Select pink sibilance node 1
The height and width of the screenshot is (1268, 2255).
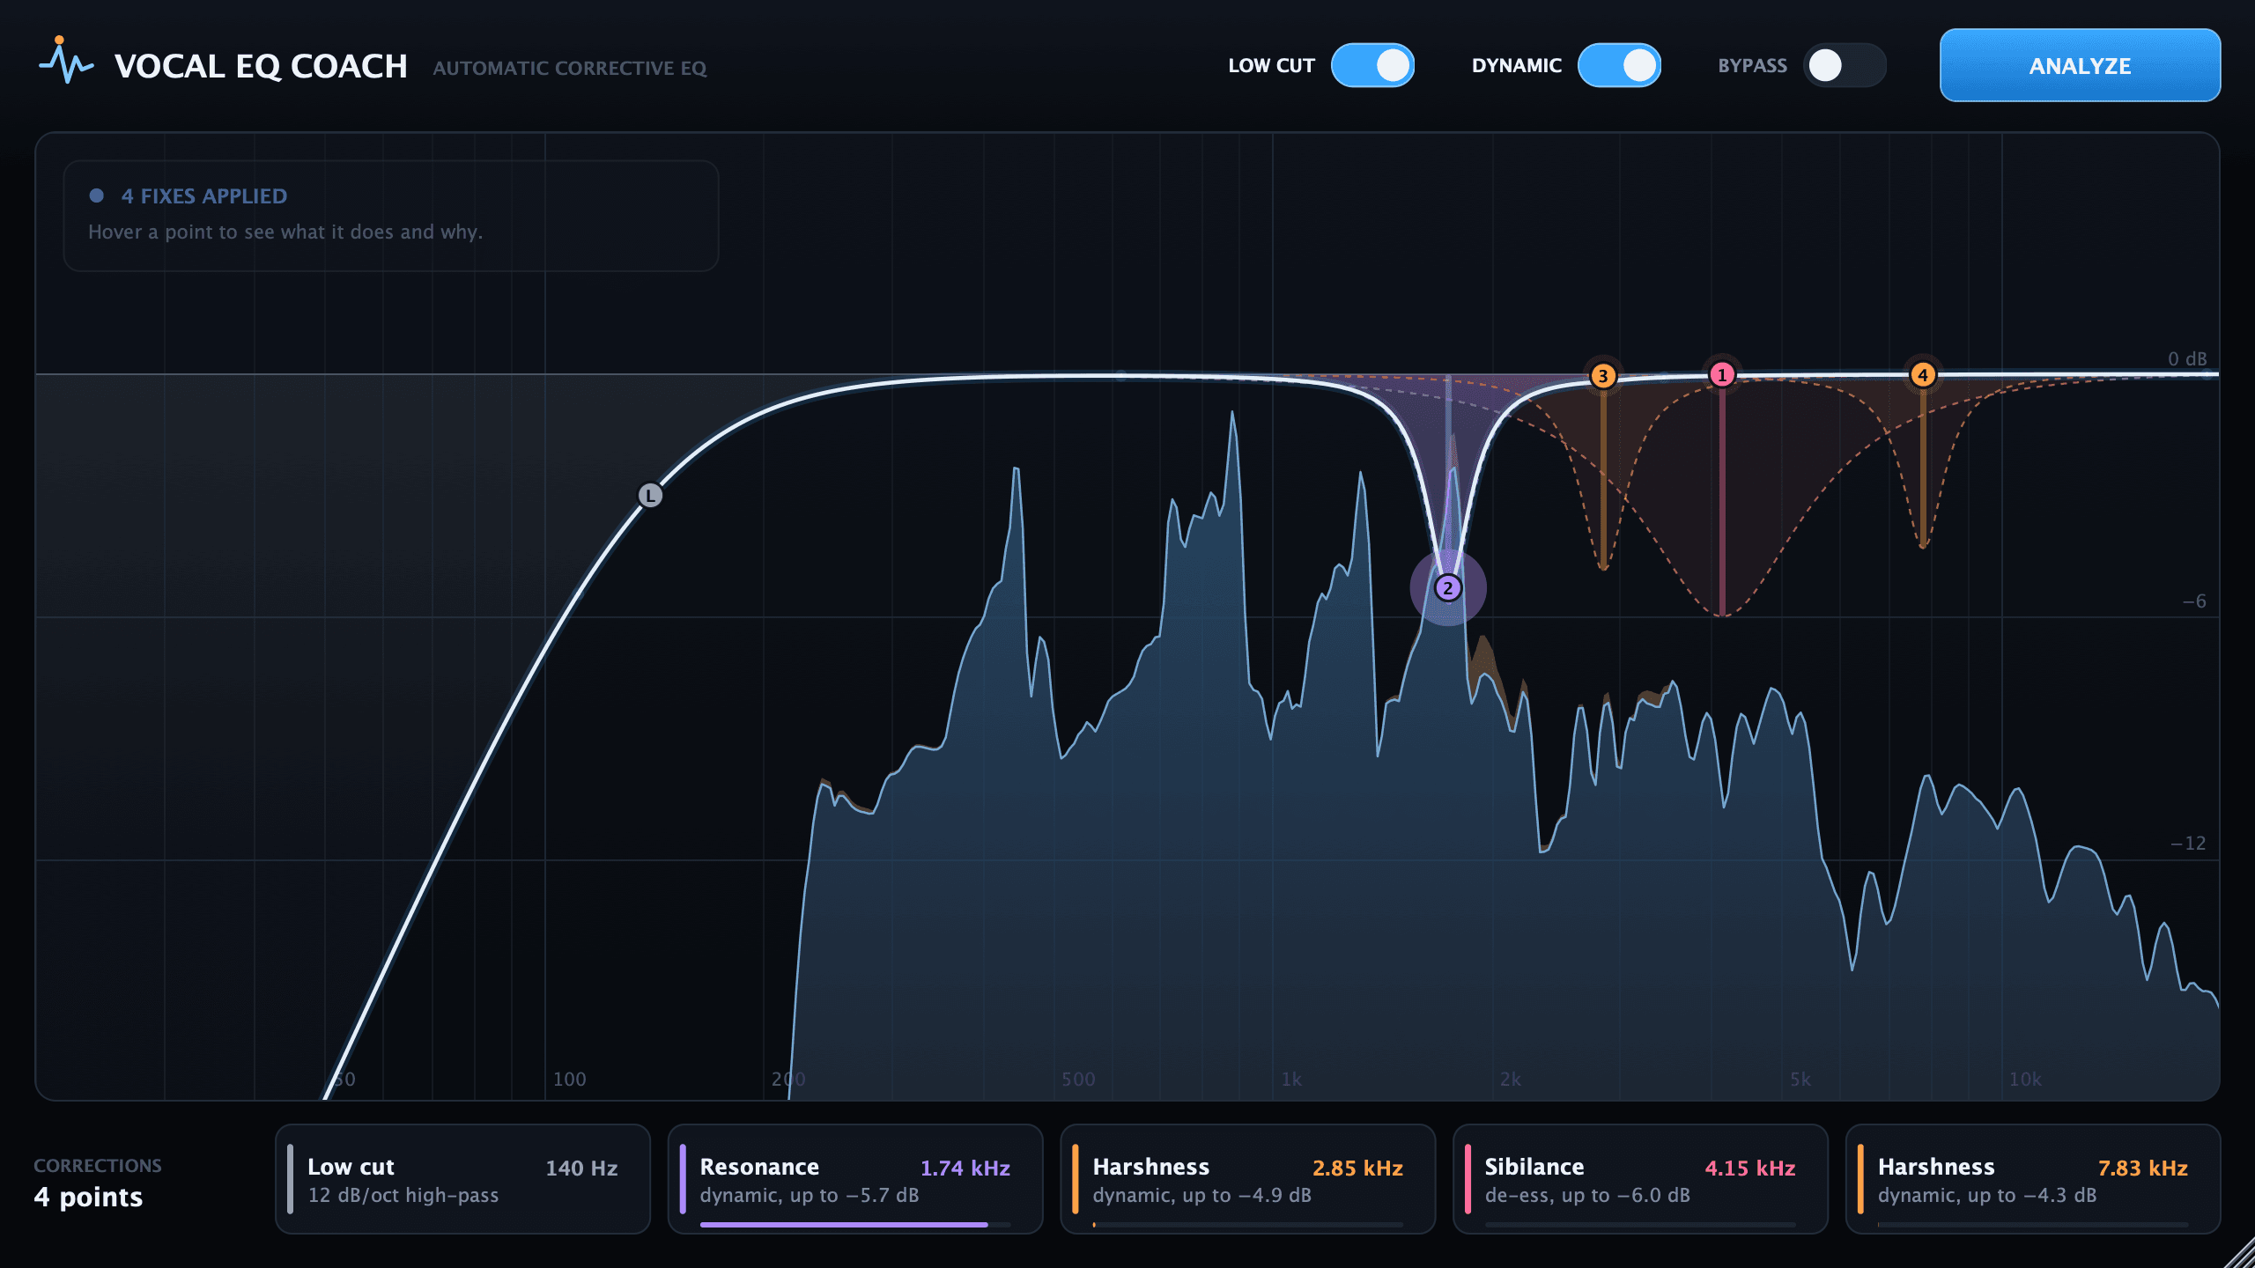click(1722, 375)
